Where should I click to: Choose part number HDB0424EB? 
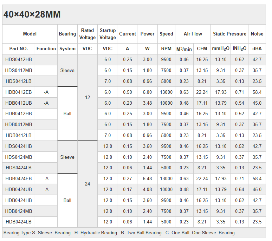pos(19,179)
